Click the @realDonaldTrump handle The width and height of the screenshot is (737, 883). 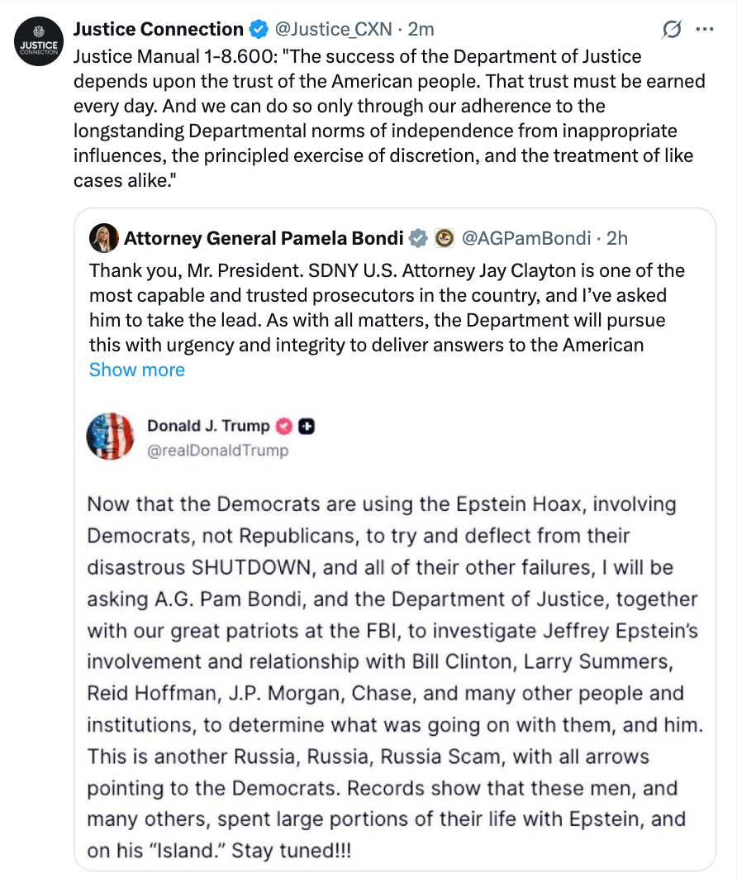(x=218, y=450)
